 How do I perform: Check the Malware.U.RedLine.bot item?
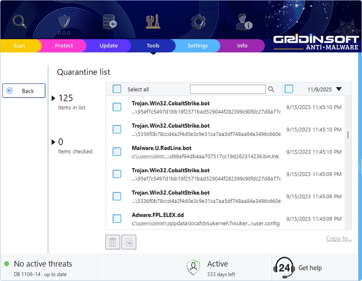pos(117,152)
